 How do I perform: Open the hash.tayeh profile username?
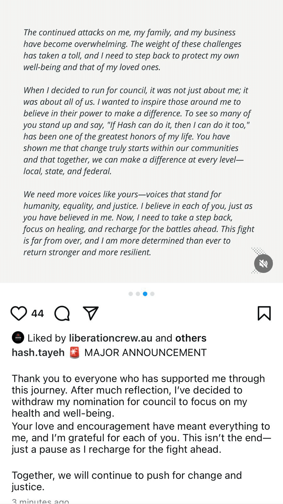(38, 352)
